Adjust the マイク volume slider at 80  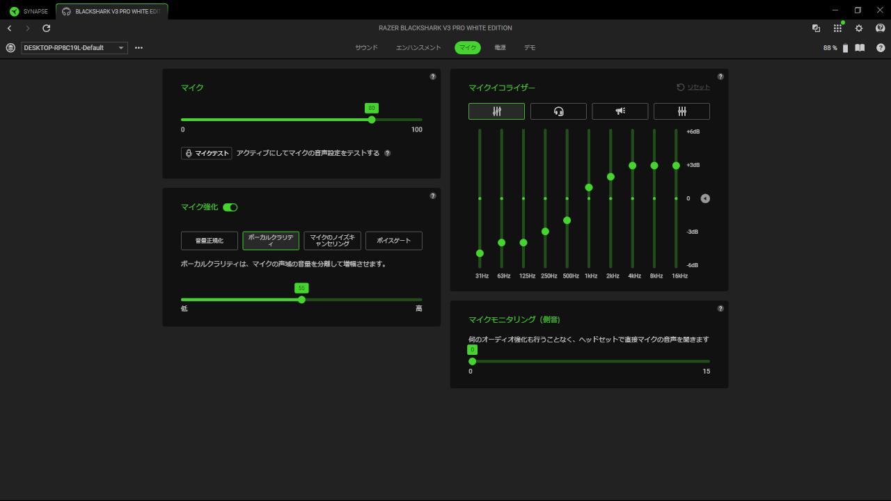(x=372, y=120)
